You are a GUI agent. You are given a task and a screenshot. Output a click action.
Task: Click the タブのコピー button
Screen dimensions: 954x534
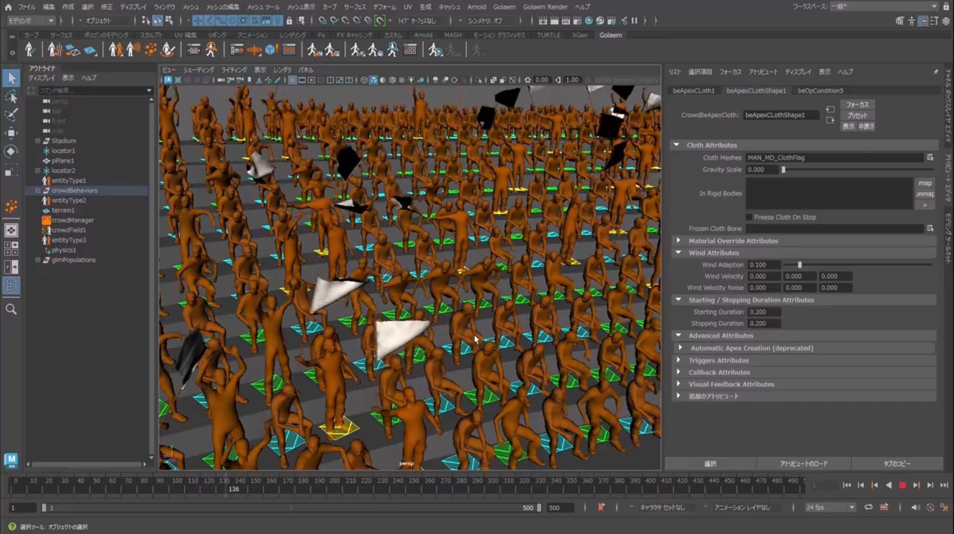[897, 464]
